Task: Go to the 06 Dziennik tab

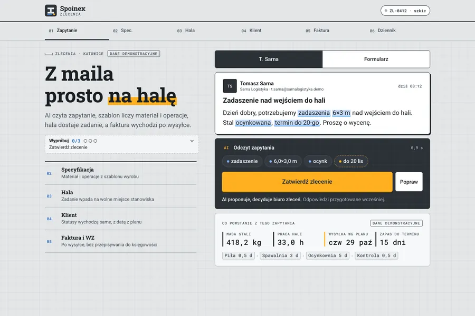Action: click(398, 31)
